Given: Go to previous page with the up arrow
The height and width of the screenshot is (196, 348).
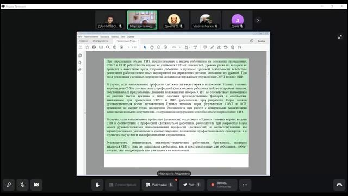Looking at the screenshot, I should (115, 47).
